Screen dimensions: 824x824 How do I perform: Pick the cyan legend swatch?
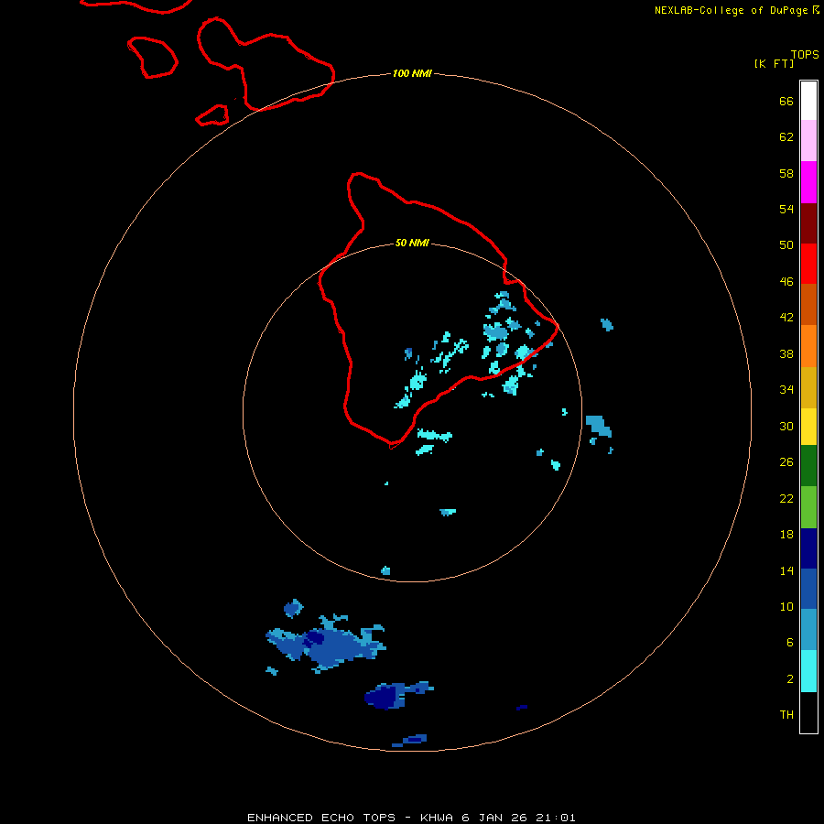tap(808, 671)
